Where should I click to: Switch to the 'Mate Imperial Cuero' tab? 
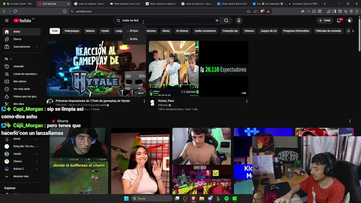[x=125, y=4]
